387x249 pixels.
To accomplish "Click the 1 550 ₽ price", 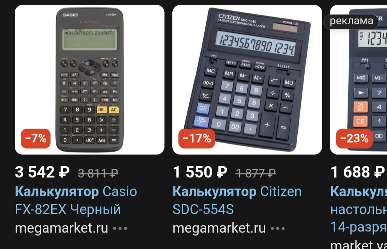I will click(x=200, y=172).
